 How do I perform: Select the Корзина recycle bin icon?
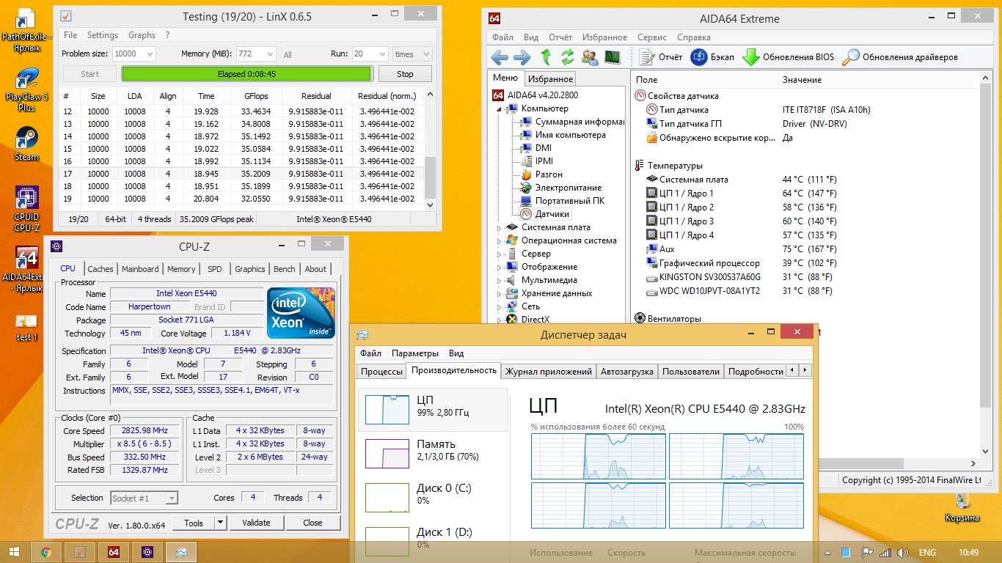962,507
